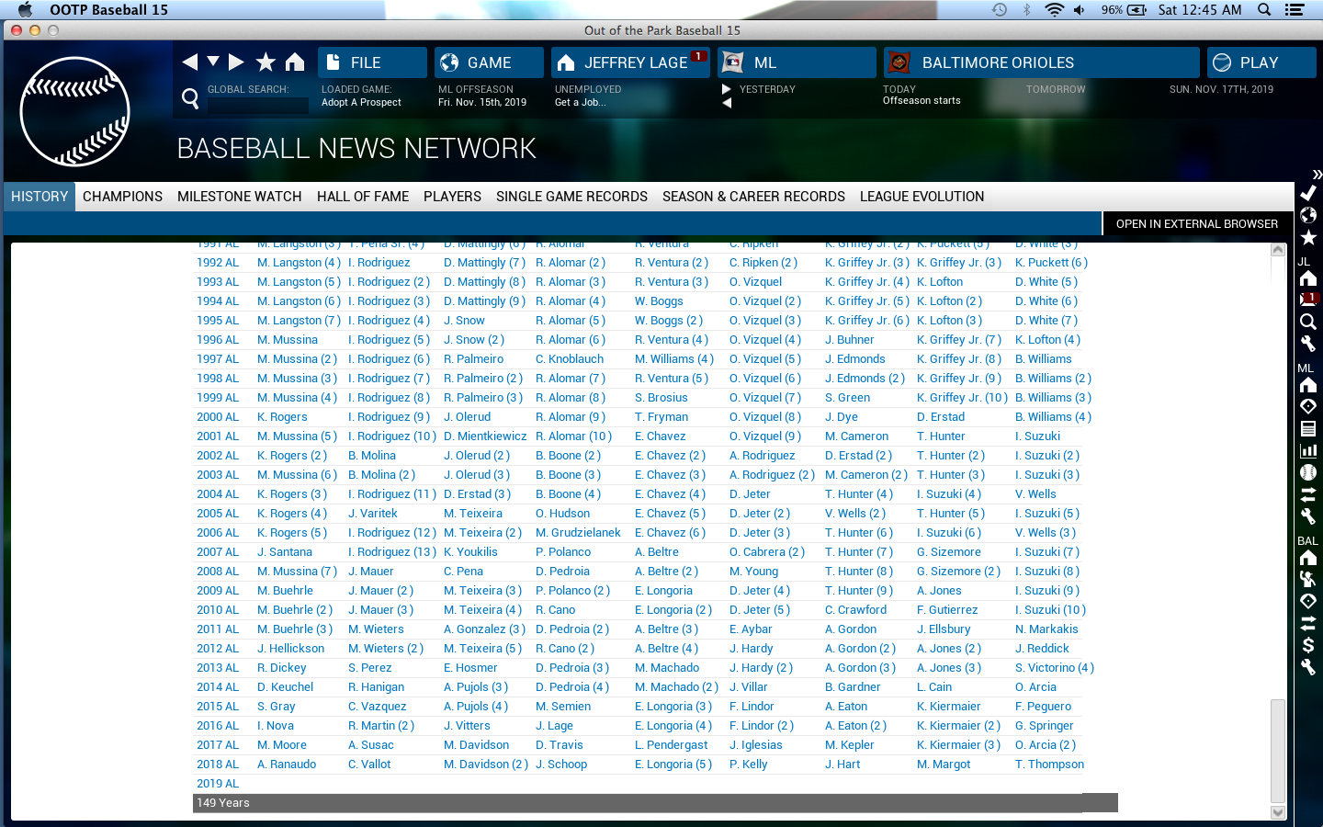Open the GAME menu
Image resolution: width=1323 pixels, height=827 pixels.
[x=489, y=62]
